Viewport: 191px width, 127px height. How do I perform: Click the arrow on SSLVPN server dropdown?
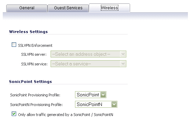pos(123,54)
